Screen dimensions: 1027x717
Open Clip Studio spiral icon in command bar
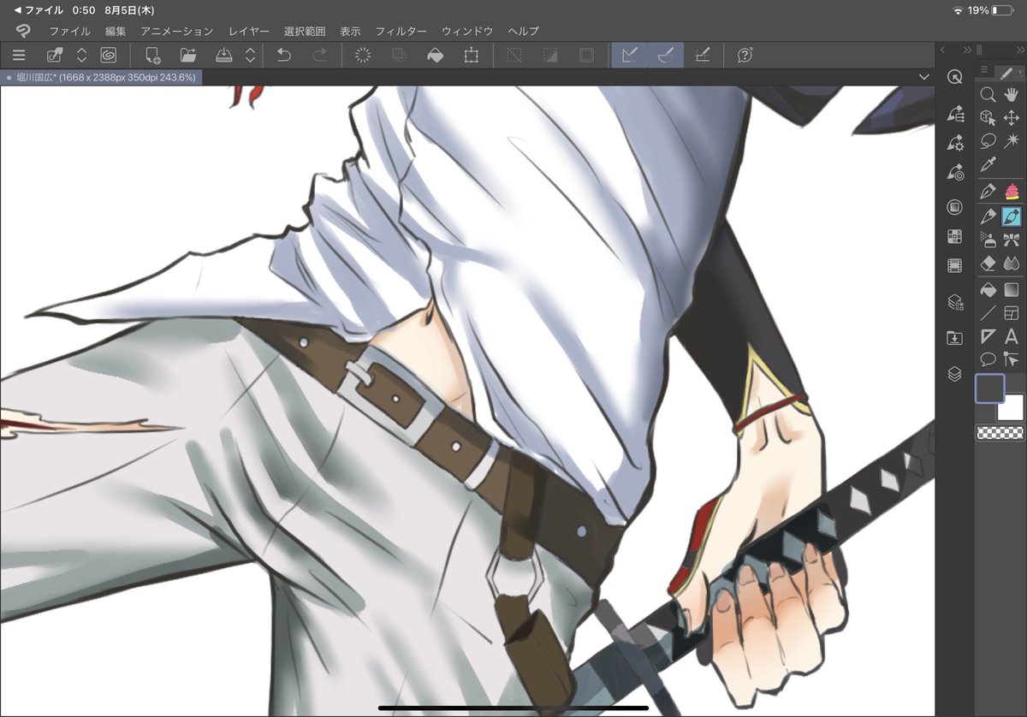click(x=109, y=55)
